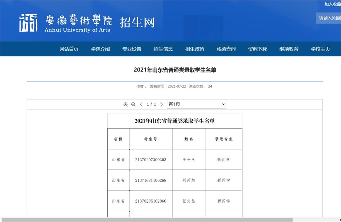This screenshot has height=222, width=341.
Task: Click 新闻学 in 任文昌's row
Action: tap(224, 201)
